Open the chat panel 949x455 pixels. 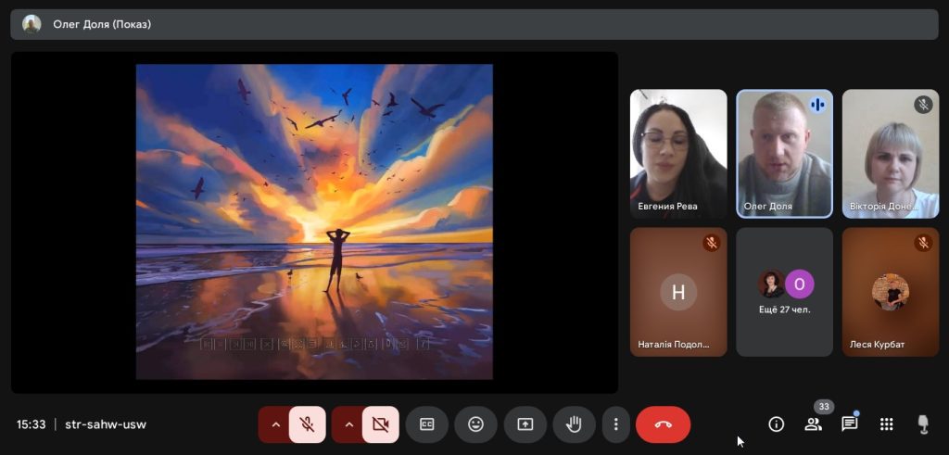850,424
